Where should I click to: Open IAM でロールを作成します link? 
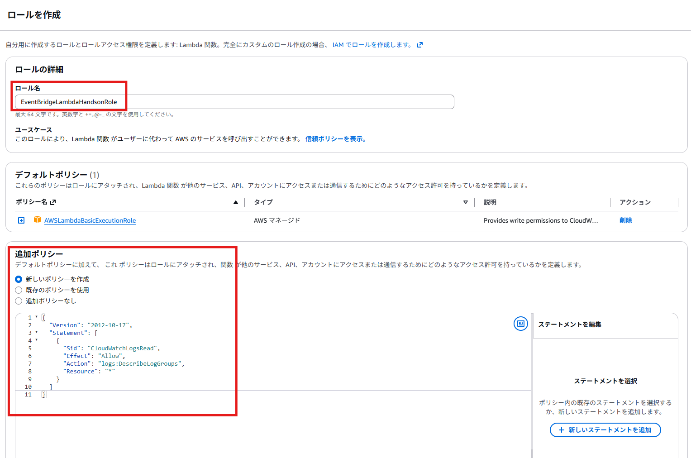pyautogui.click(x=372, y=45)
